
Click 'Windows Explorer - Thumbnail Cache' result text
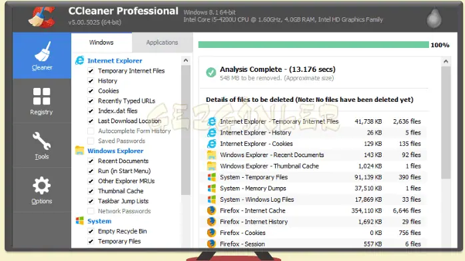[x=269, y=166]
